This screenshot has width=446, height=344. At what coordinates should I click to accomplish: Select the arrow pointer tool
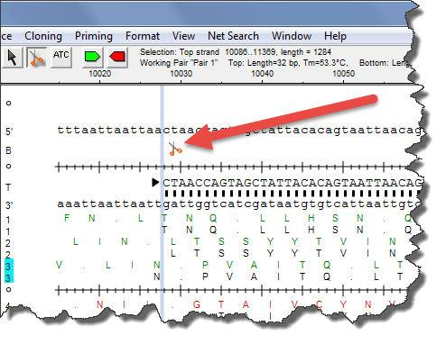(12, 58)
